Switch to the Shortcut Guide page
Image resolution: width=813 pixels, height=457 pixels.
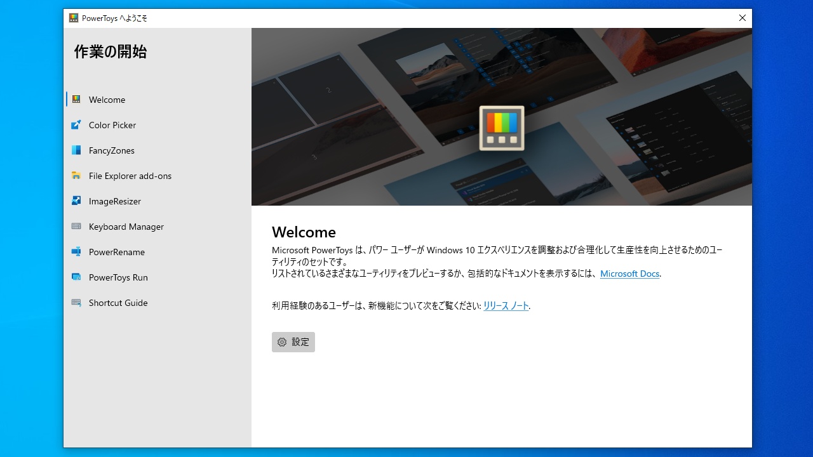click(158, 303)
